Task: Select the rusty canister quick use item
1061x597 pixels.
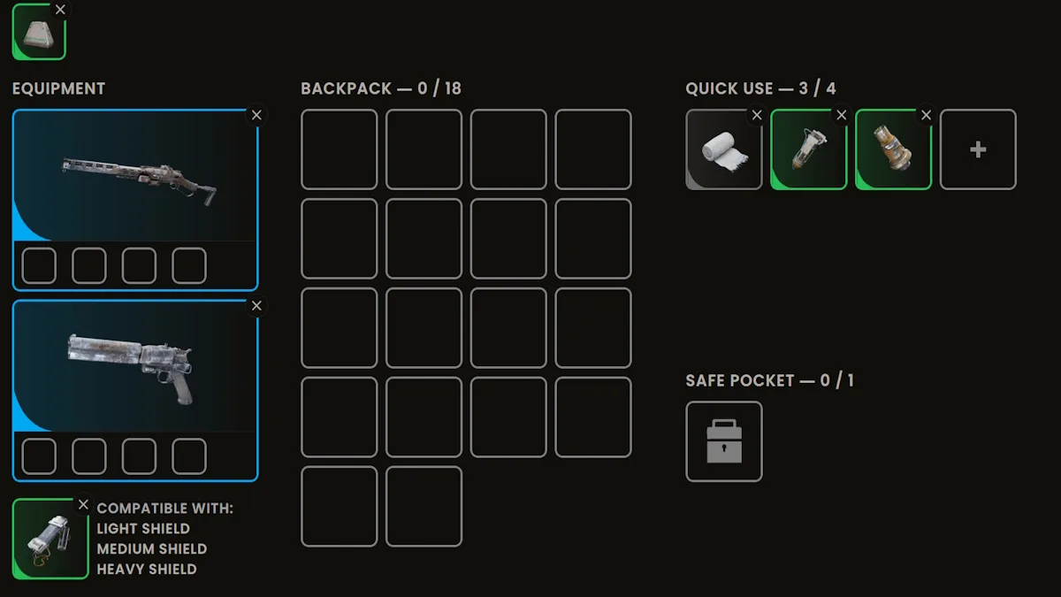Action: pos(893,149)
